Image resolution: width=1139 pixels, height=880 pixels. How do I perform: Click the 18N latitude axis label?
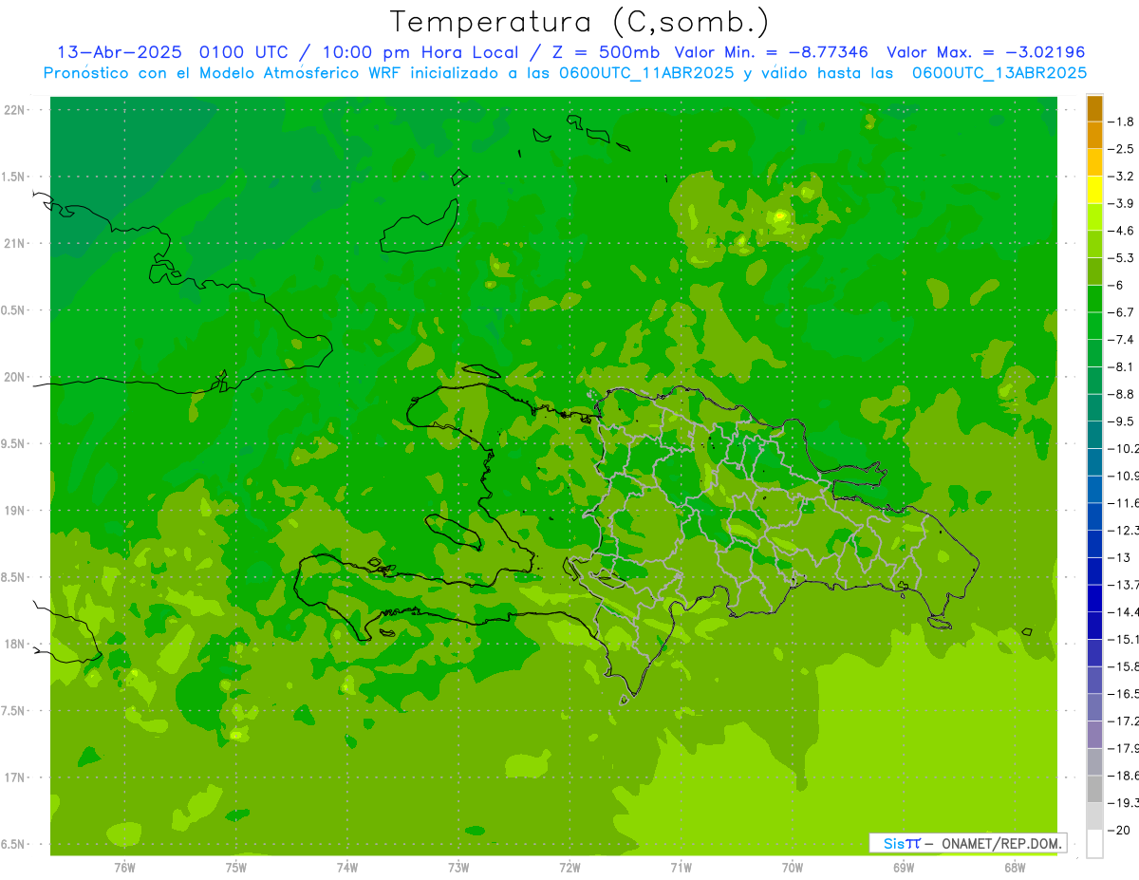14,645
